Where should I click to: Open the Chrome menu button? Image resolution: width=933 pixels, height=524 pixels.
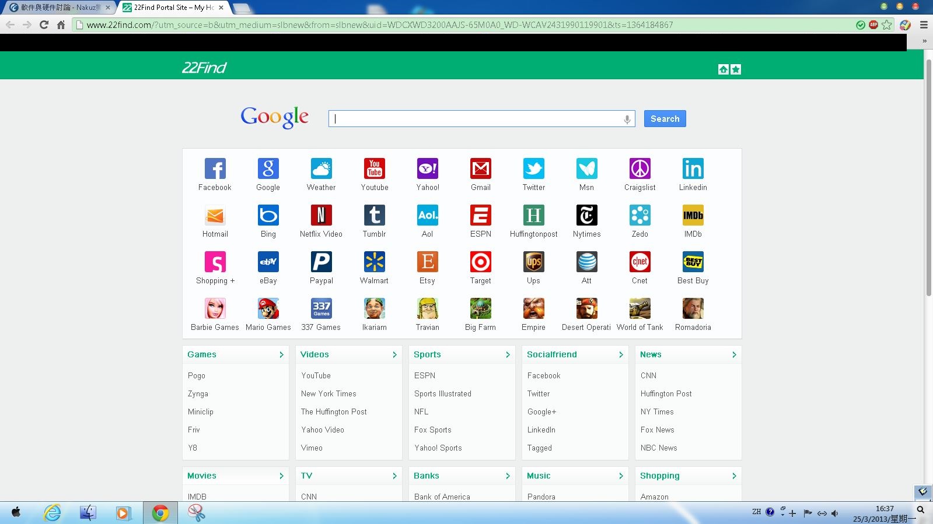tap(924, 24)
